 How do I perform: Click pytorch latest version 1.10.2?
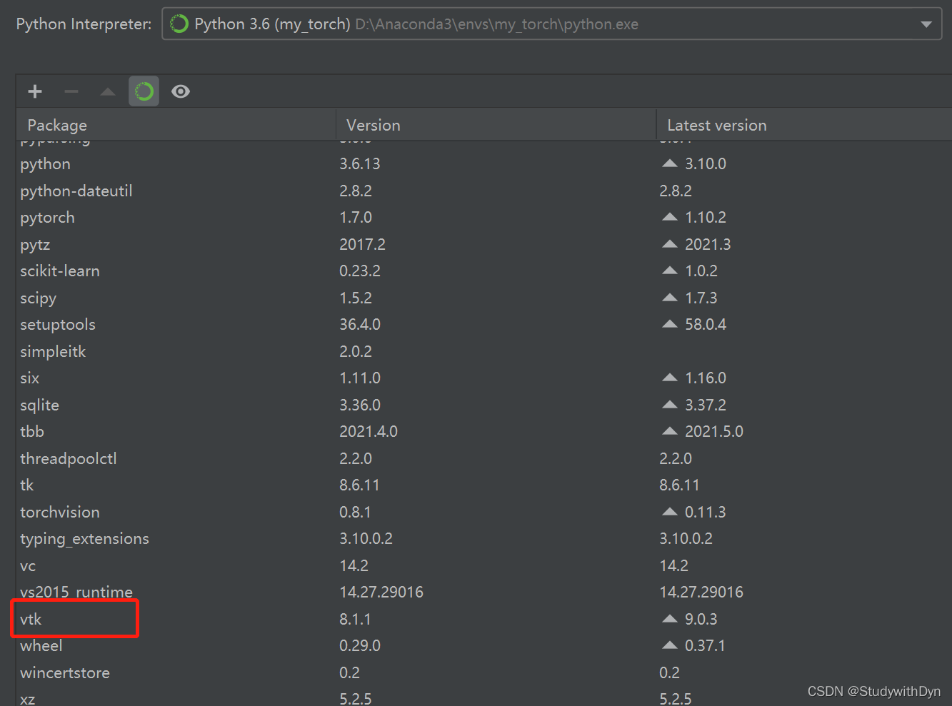click(x=706, y=218)
